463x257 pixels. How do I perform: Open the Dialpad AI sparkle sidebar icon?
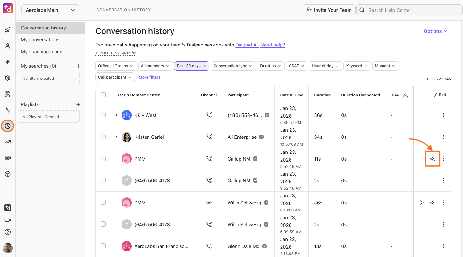tap(8, 62)
